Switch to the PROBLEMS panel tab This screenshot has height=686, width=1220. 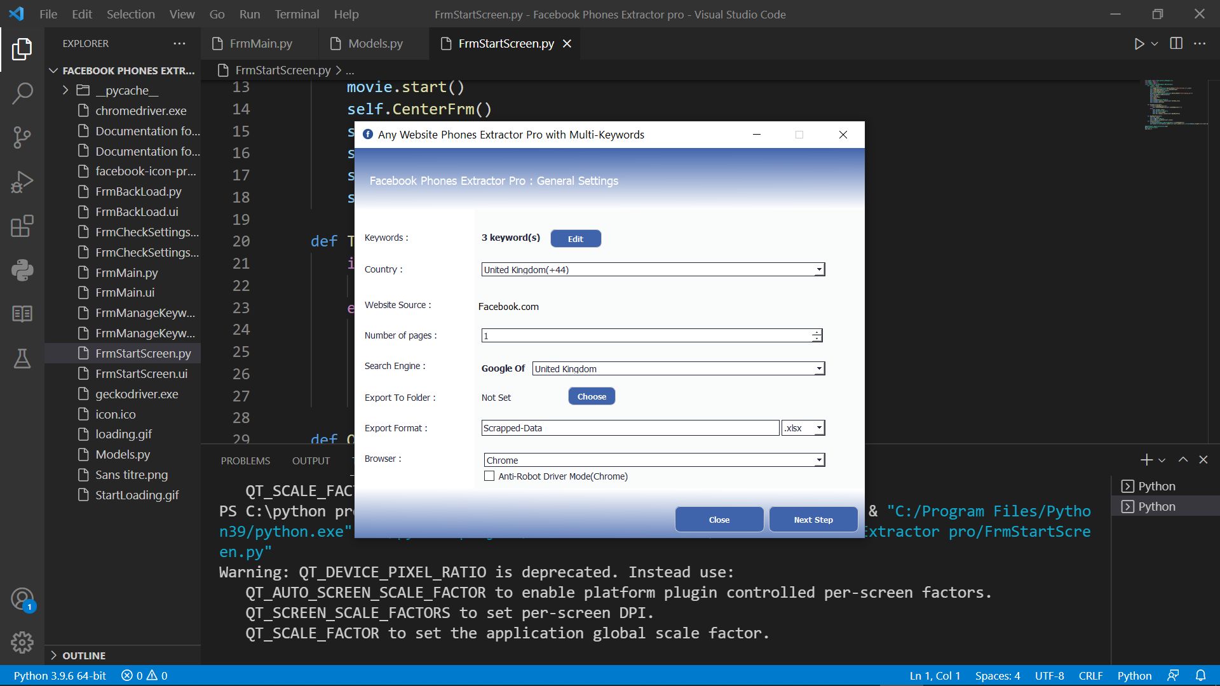(245, 461)
